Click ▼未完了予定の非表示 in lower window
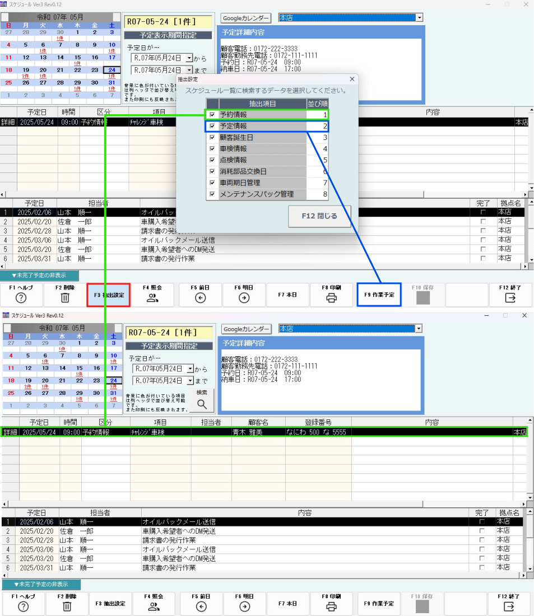The width and height of the screenshot is (534, 616). [41, 585]
